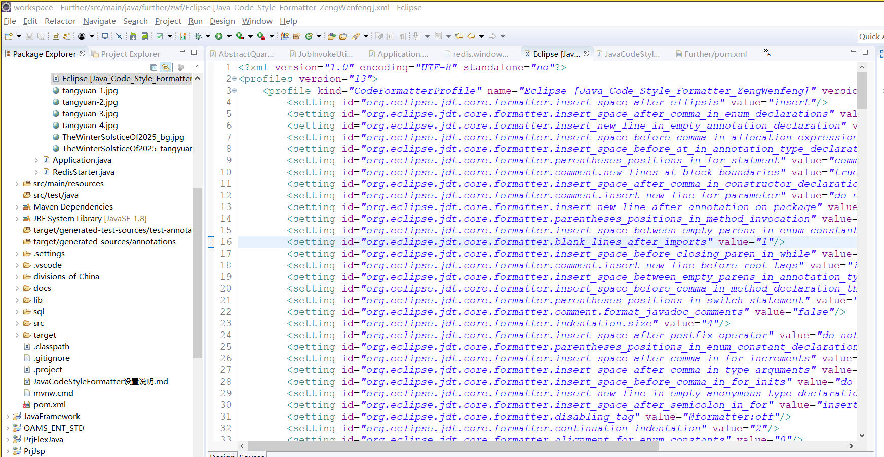Open the Android SDK Manager icon
Viewport: 884px width, 457px height.
click(x=133, y=36)
